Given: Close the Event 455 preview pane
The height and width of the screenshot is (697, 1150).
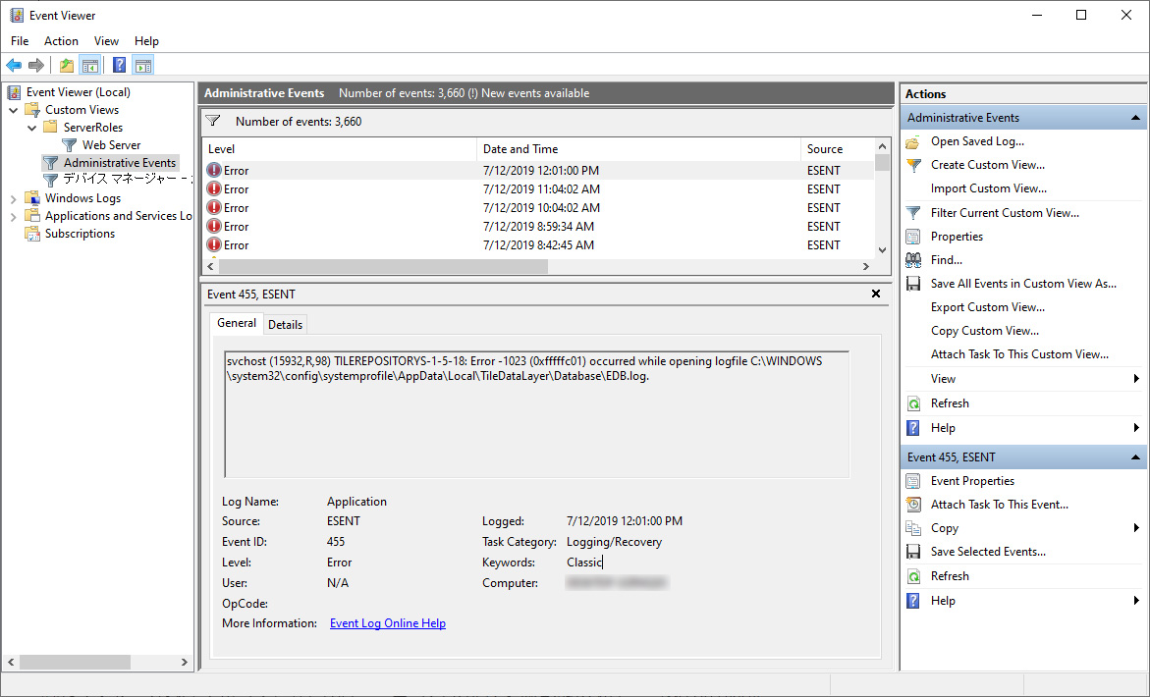Looking at the screenshot, I should pyautogui.click(x=876, y=294).
